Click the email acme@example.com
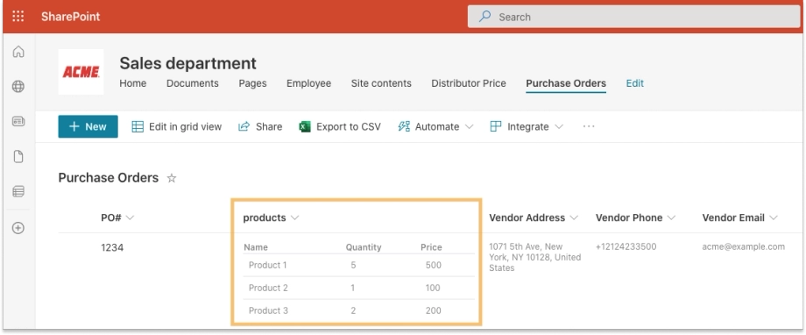The height and width of the screenshot is (335, 806). point(743,246)
